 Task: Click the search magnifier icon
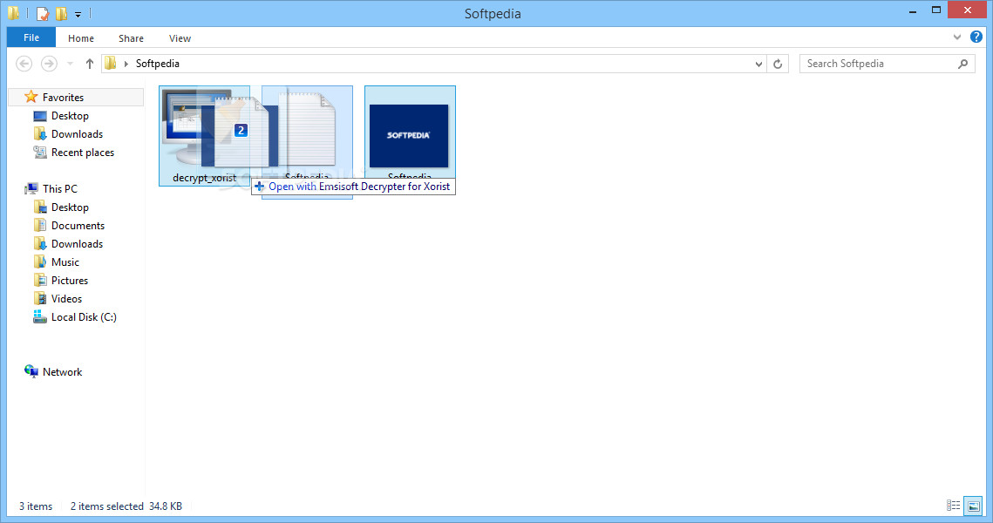[x=963, y=64]
